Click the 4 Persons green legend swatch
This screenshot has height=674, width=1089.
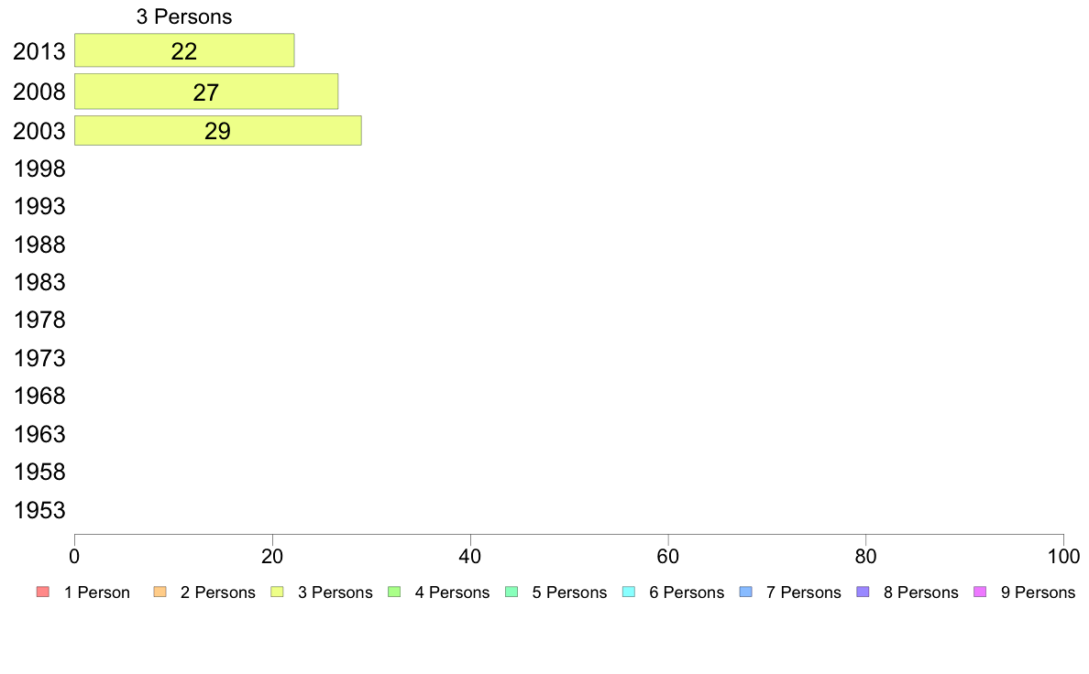pyautogui.click(x=394, y=592)
